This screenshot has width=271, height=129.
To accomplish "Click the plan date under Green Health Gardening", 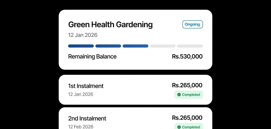I will coord(83,35).
